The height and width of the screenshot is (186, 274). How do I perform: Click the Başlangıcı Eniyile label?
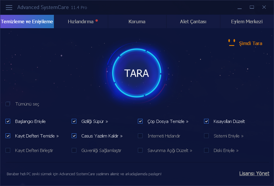click(30, 121)
